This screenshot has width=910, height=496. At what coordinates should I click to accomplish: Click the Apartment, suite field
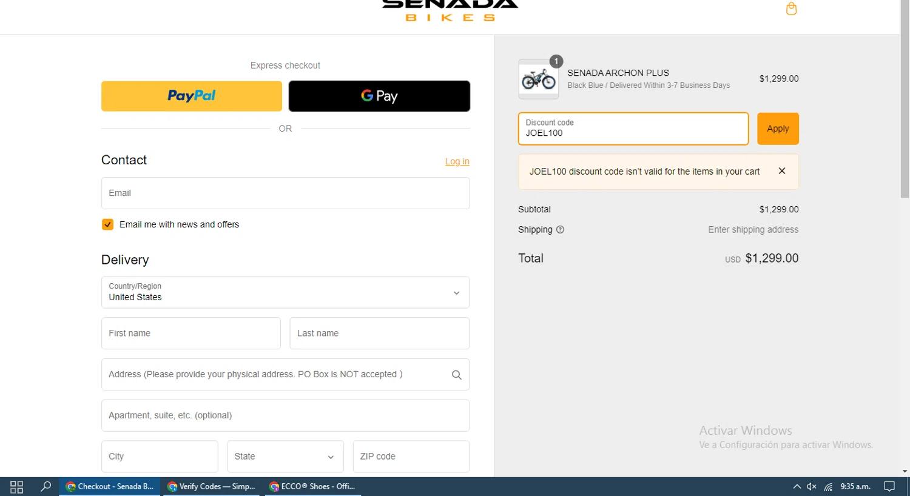[285, 415]
